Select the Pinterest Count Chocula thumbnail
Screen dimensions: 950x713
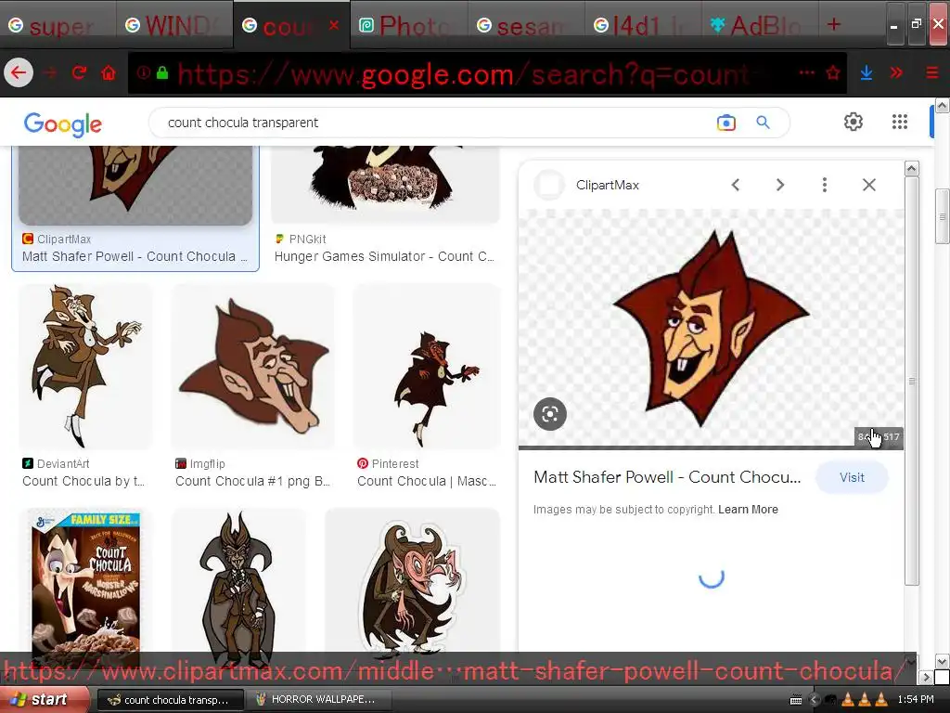pyautogui.click(x=427, y=366)
